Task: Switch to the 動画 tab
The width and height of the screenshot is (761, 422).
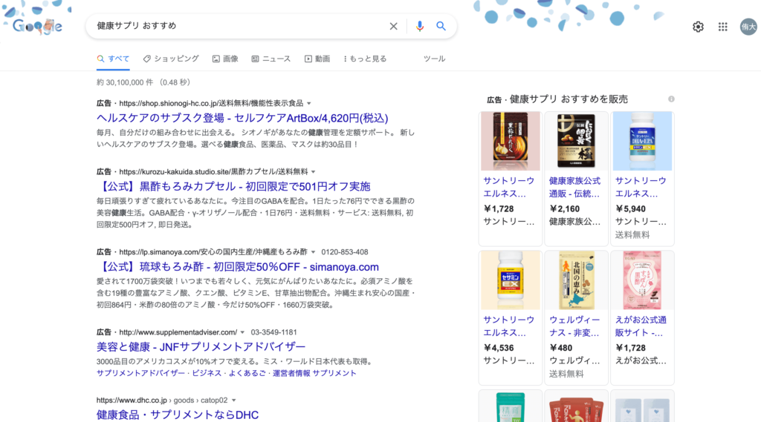Action: [x=317, y=59]
